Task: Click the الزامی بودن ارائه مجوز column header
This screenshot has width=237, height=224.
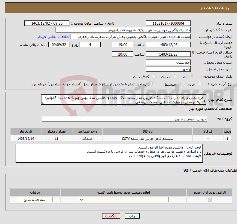Action: (209, 192)
